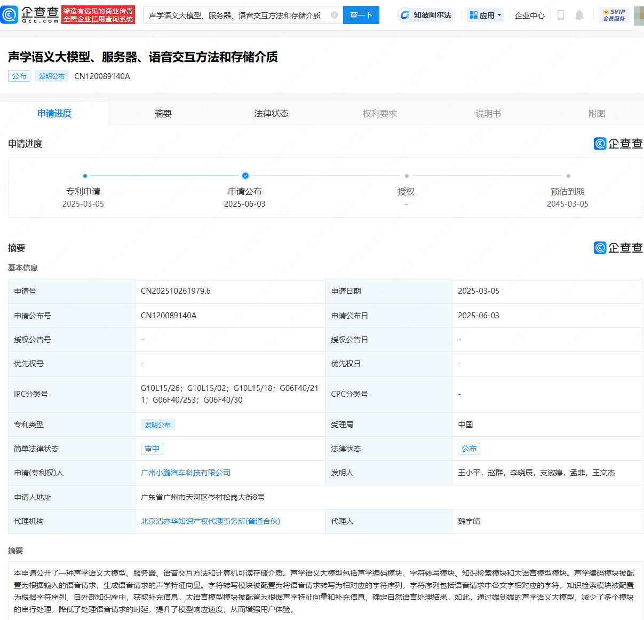Select the 公布 legal status tag
Image resolution: width=644 pixels, height=620 pixels.
coord(469,449)
